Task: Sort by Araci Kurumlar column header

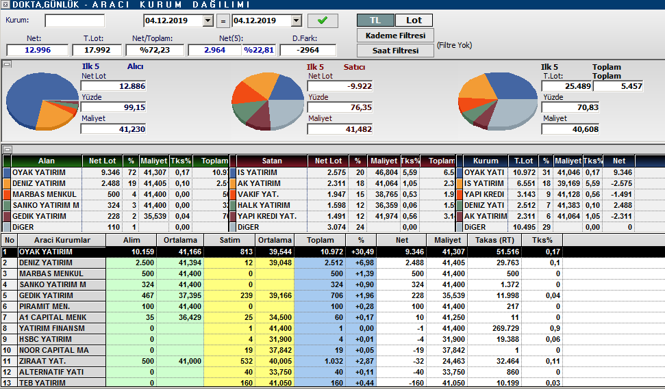Action: 62,240
